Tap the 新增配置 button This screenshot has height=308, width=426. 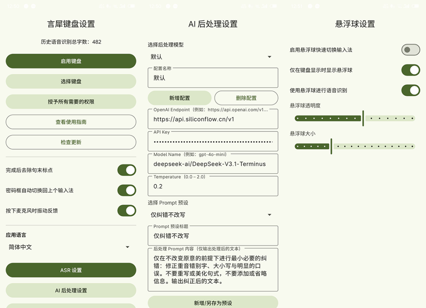tap(179, 98)
